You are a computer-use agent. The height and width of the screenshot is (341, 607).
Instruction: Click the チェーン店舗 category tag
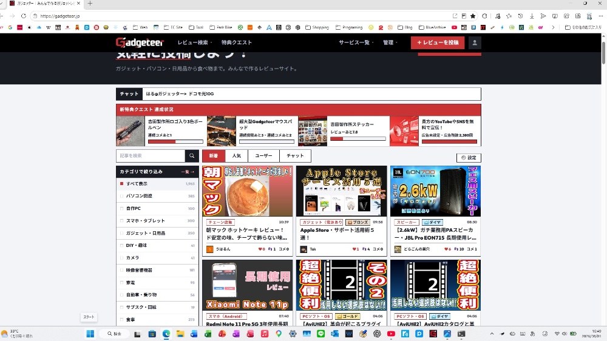220,223
